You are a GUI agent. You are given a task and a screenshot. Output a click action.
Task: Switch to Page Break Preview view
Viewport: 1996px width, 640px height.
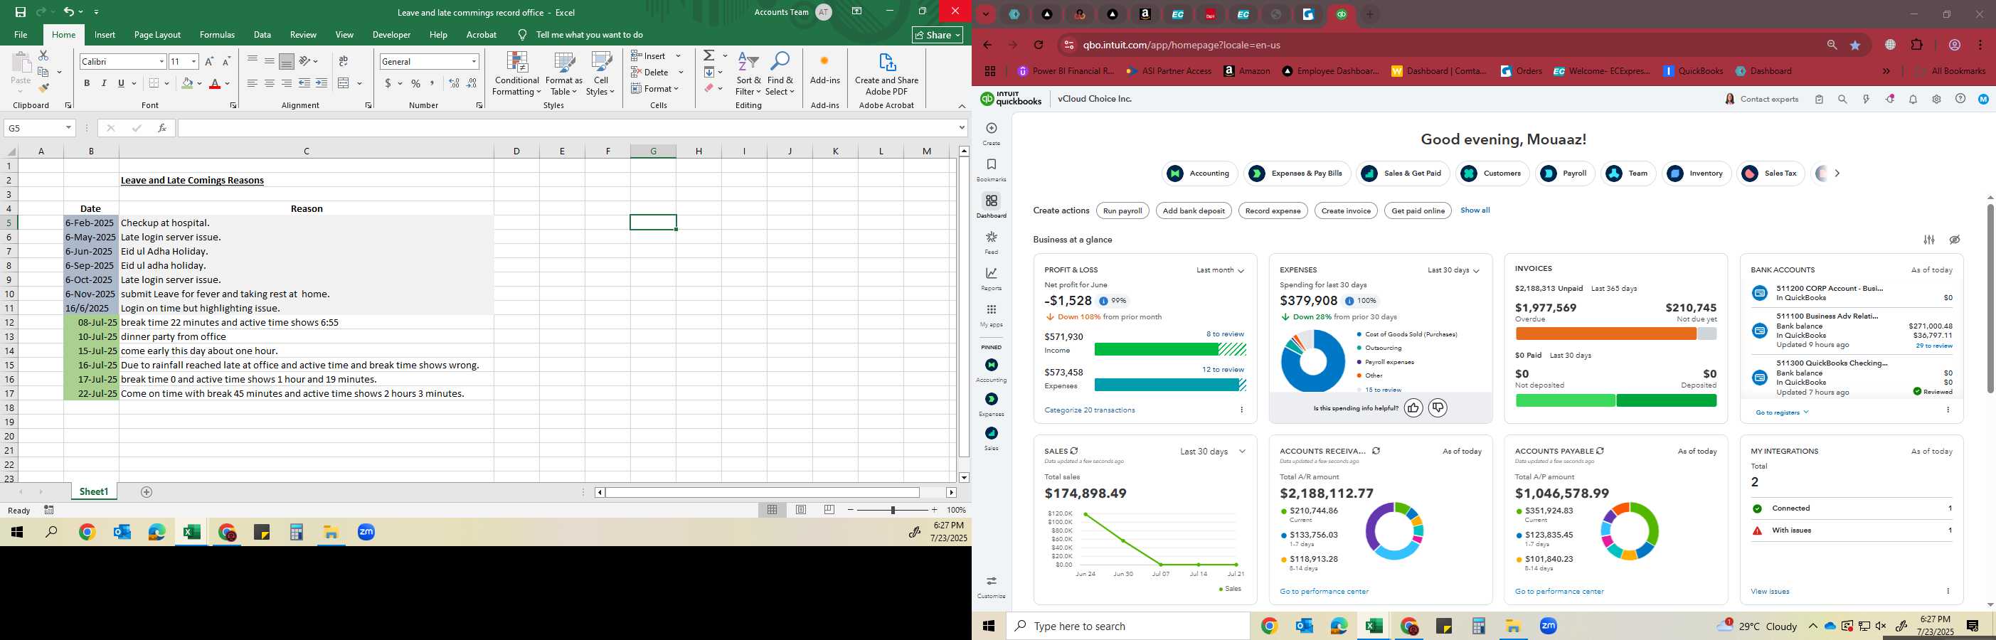pyautogui.click(x=829, y=510)
